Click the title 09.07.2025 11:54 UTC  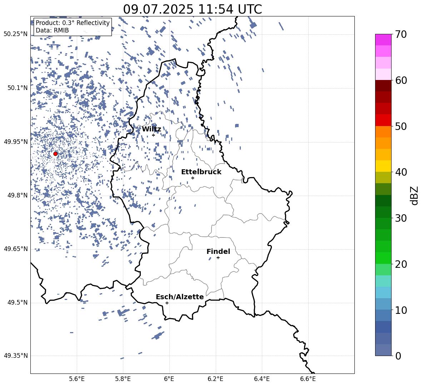[192, 9]
